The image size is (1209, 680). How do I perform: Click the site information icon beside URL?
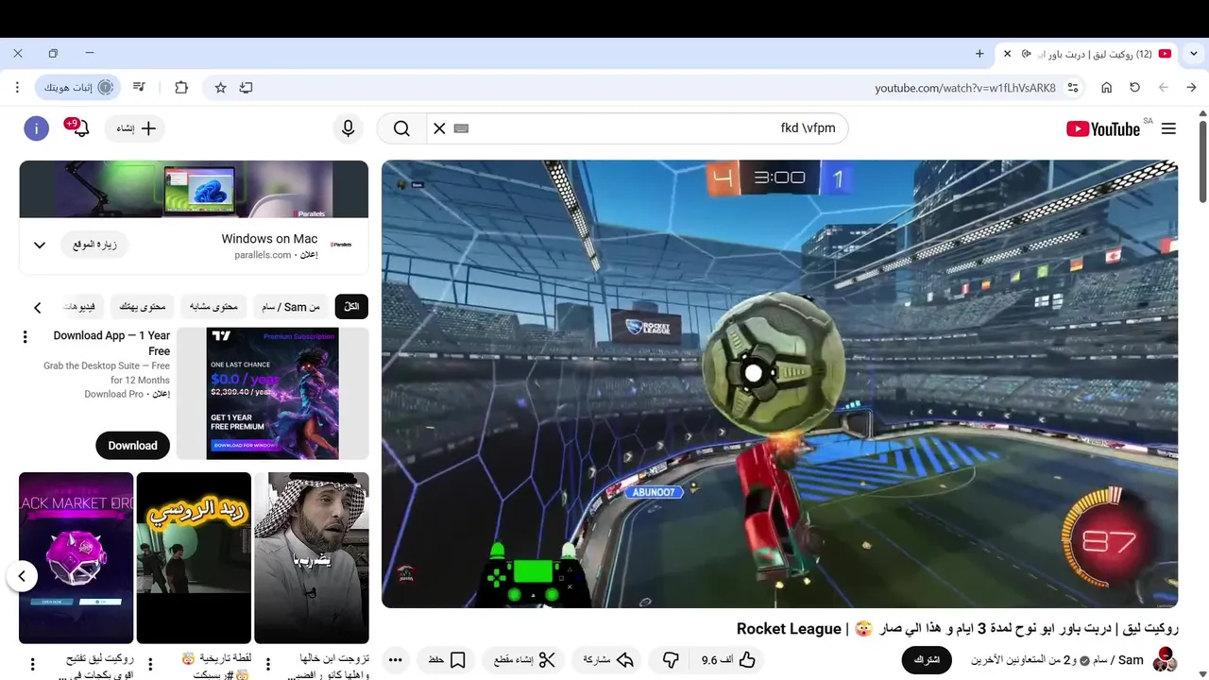coord(1073,88)
